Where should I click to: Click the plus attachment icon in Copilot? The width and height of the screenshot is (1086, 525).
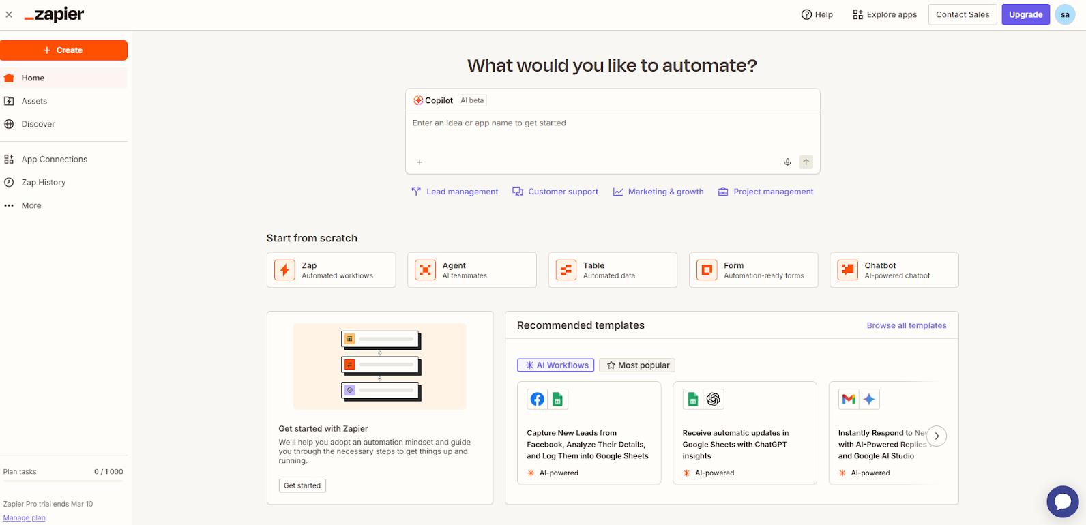(x=420, y=162)
